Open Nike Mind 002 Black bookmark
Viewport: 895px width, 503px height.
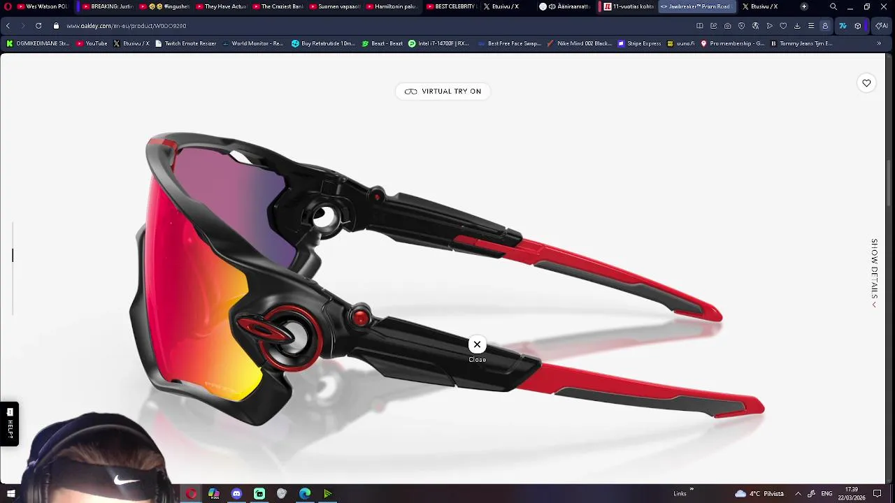(580, 43)
